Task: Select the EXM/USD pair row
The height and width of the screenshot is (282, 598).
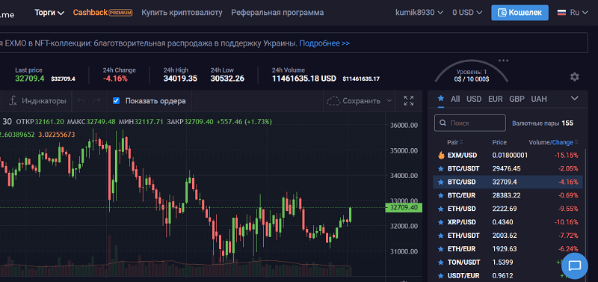Action: click(x=508, y=156)
